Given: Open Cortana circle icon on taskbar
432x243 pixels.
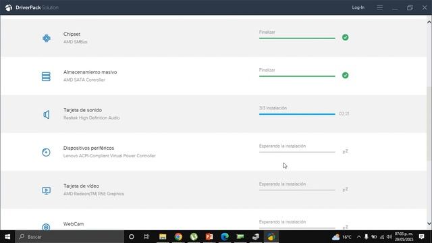Looking at the screenshot, I should coord(132,237).
